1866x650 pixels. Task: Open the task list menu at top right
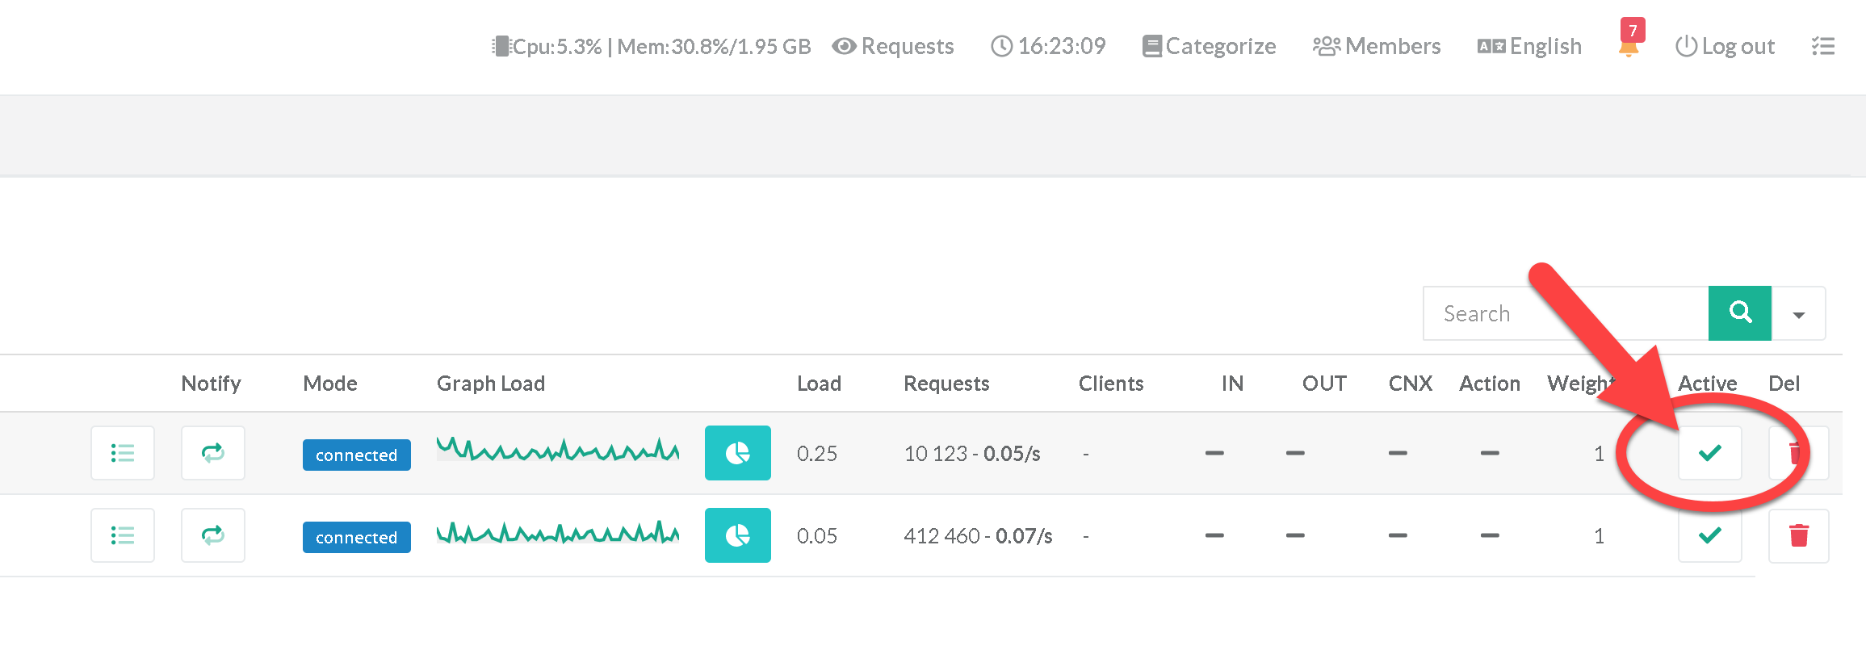tap(1822, 46)
